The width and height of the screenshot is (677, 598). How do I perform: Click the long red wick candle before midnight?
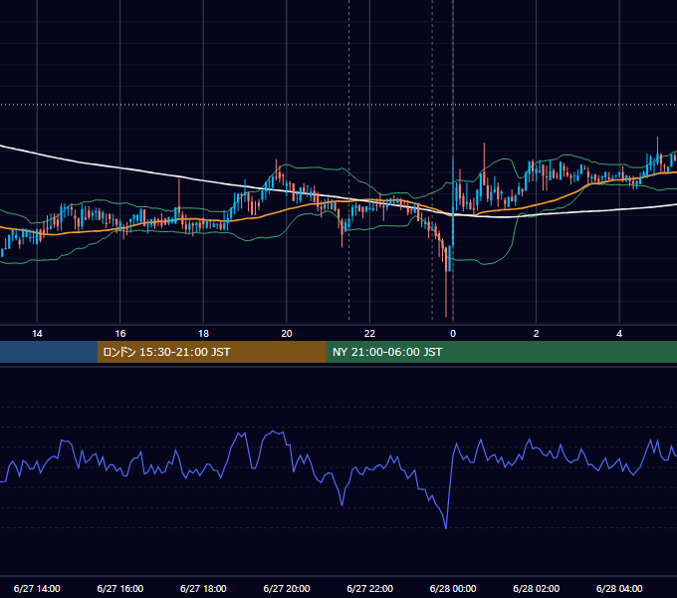pyautogui.click(x=446, y=294)
